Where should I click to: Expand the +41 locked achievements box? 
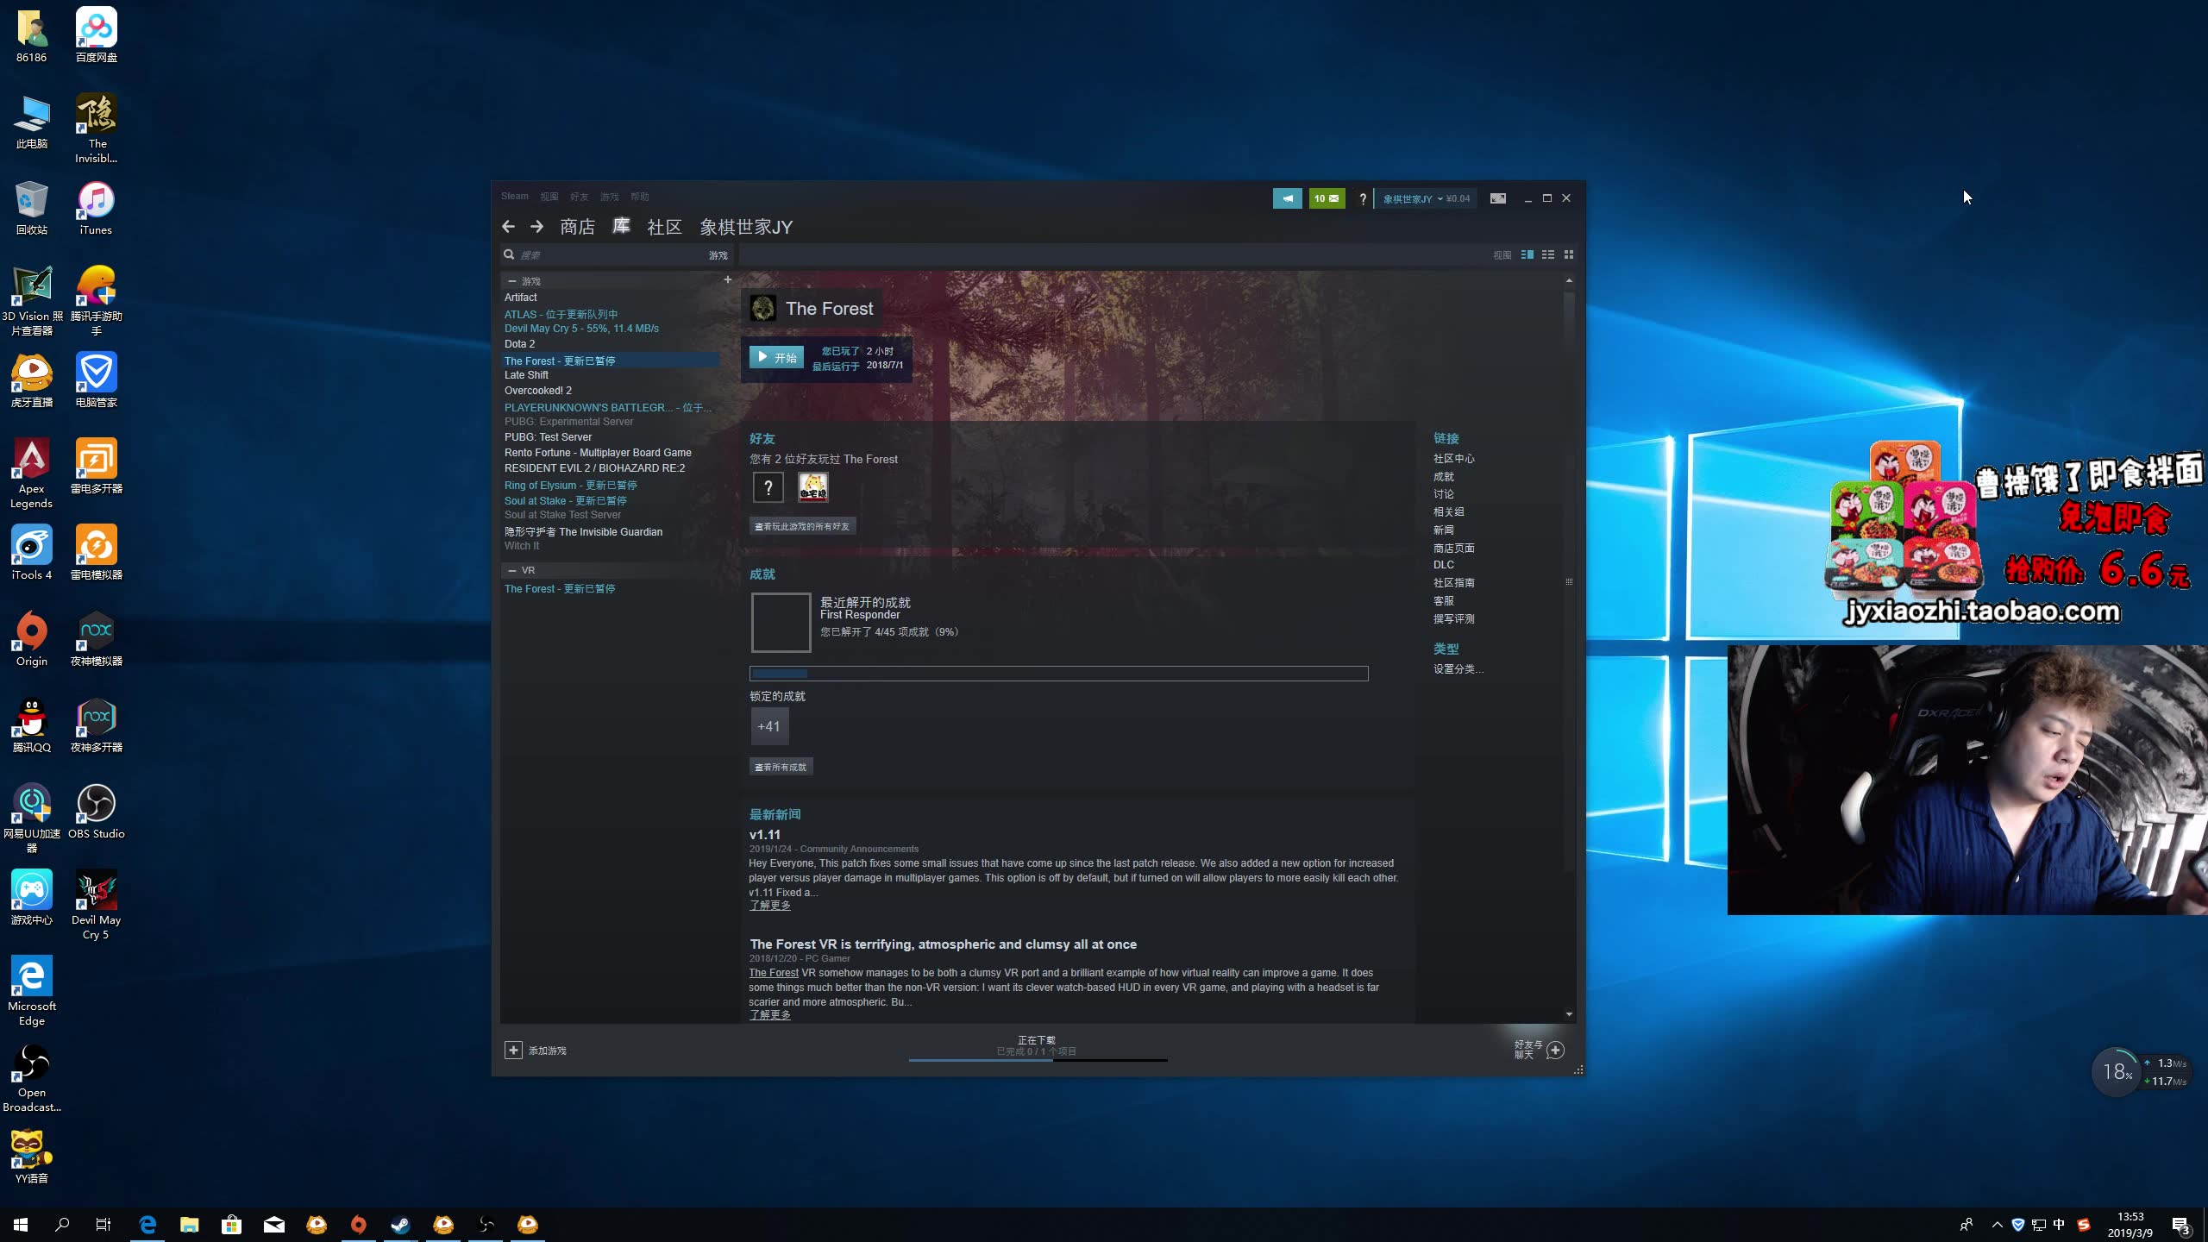pyautogui.click(x=769, y=726)
